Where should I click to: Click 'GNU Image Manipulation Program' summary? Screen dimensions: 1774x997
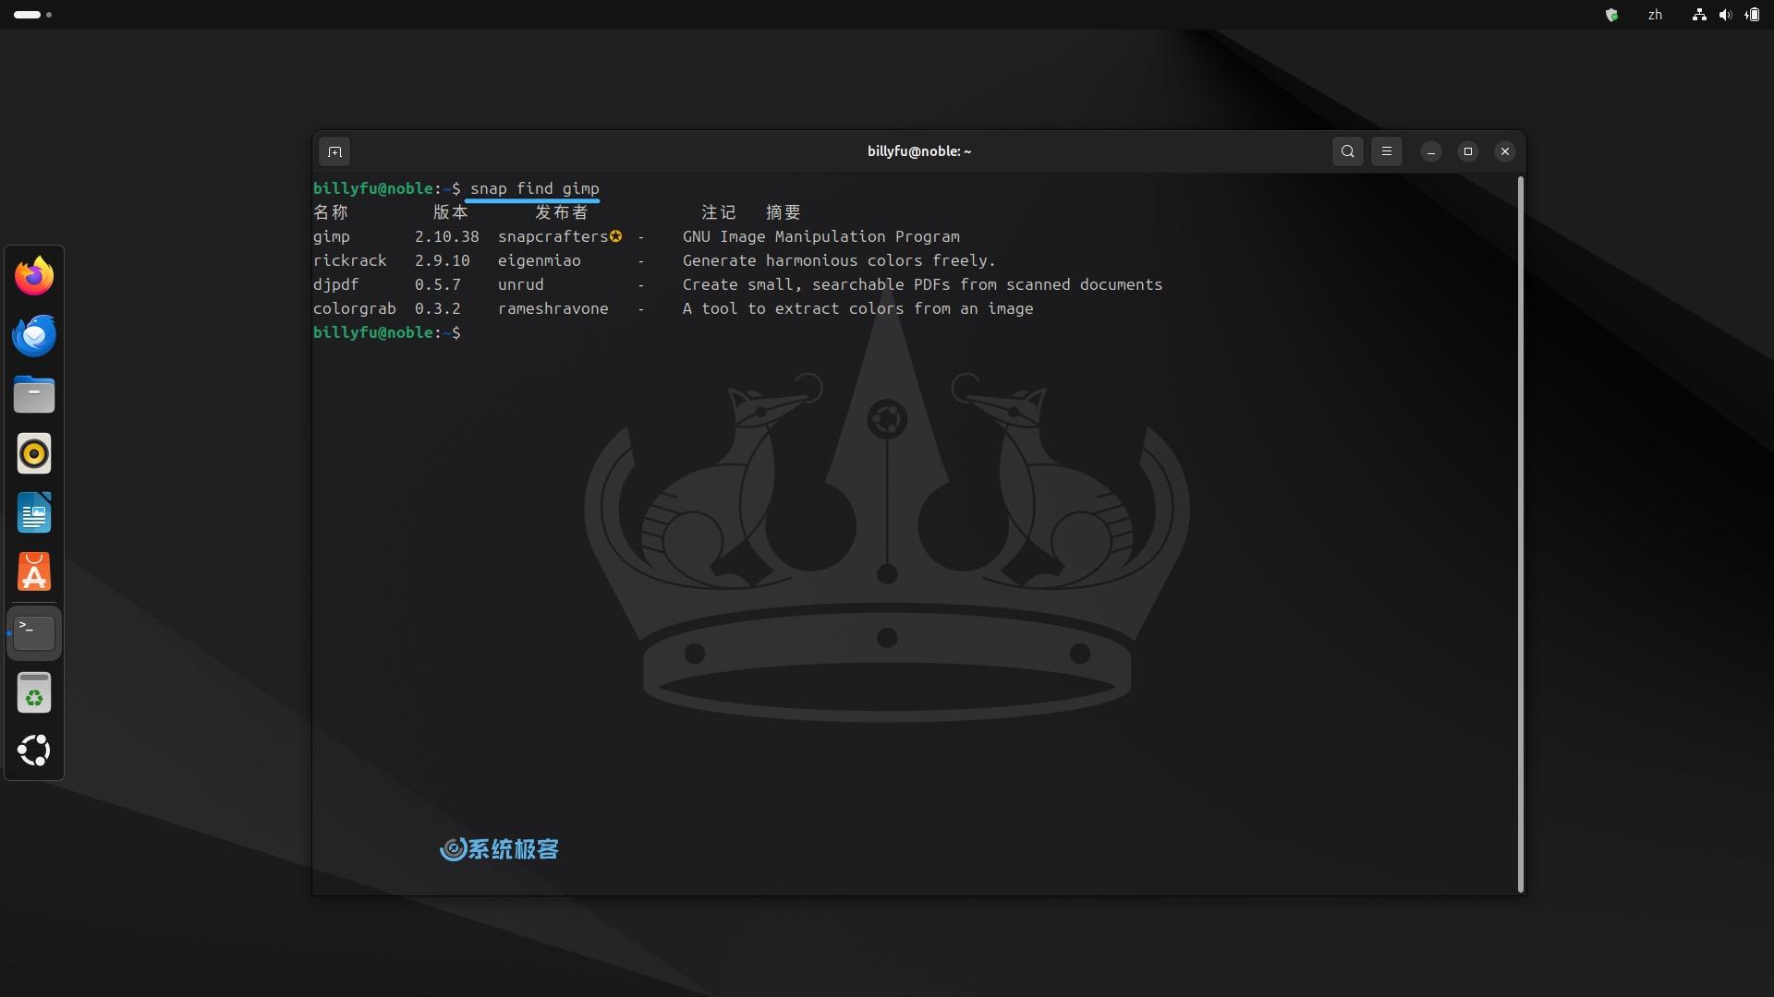820,237
